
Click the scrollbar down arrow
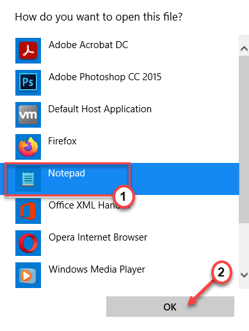click(244, 275)
